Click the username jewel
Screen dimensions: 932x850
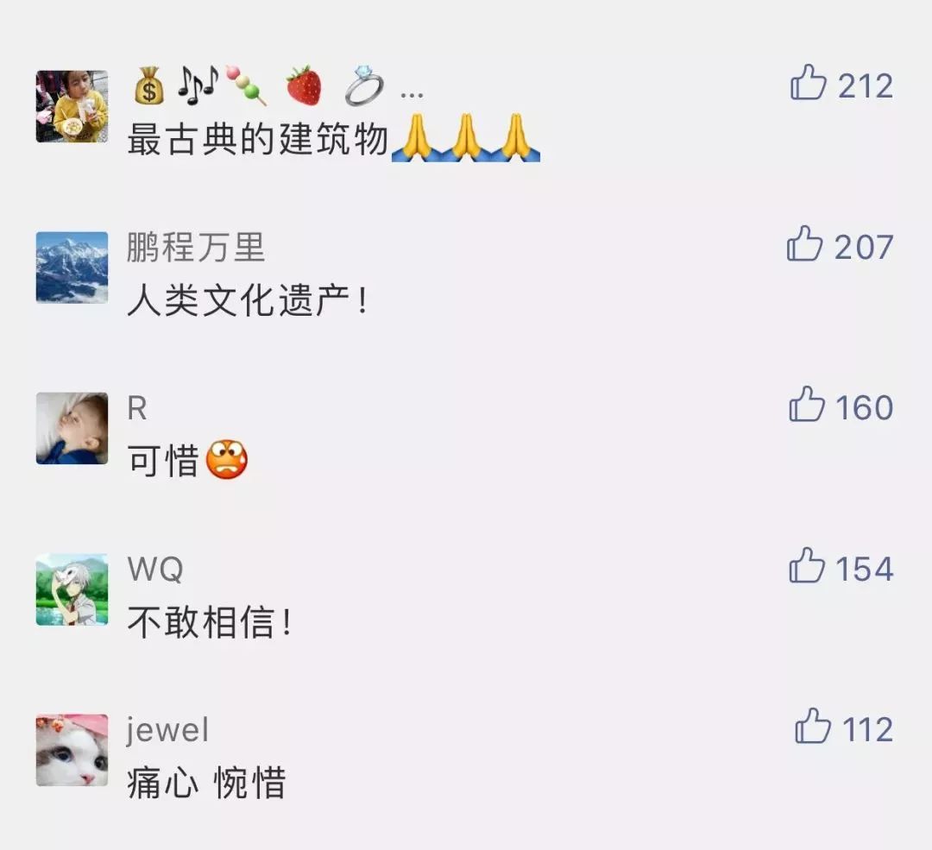tap(167, 731)
